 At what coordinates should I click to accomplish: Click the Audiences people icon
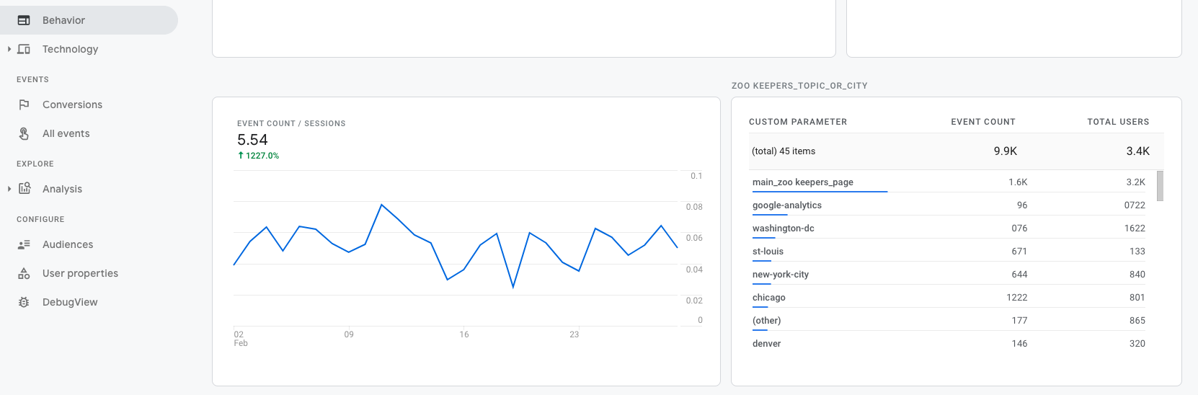click(x=24, y=244)
